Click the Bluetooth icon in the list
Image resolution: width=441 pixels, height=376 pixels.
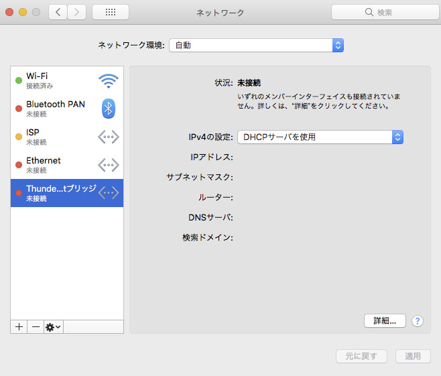[x=109, y=109]
